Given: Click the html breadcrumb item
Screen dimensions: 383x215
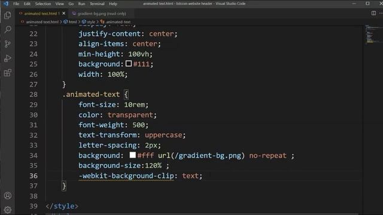Looking at the screenshot, I should 72,21.
